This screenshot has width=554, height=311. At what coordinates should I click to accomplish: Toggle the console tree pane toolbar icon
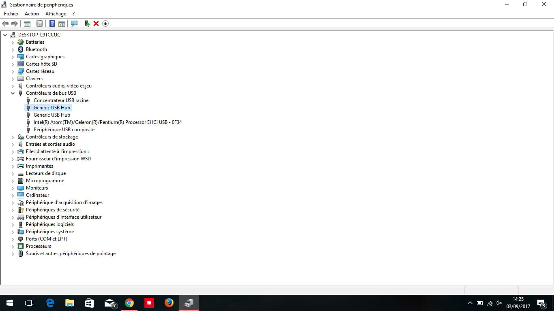click(27, 23)
